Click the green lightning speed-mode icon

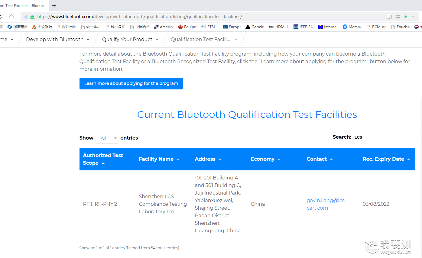tap(406, 17)
